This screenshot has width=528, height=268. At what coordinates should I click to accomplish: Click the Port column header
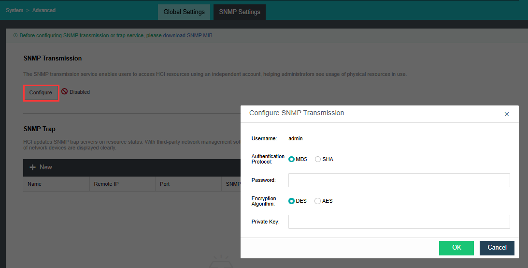[165, 184]
